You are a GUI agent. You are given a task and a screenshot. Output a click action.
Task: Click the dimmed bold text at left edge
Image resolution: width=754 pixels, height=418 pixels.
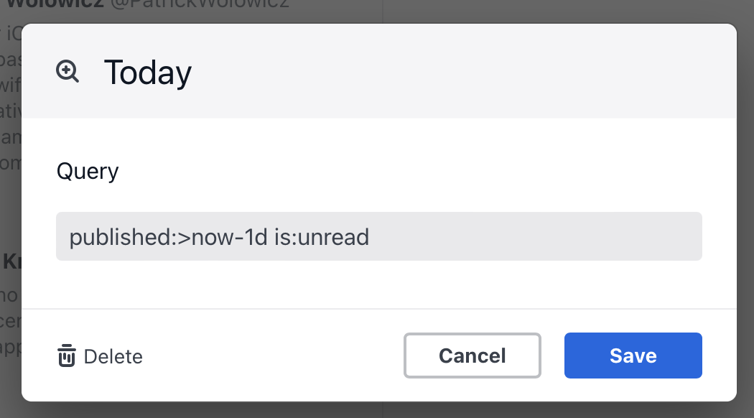(11, 262)
